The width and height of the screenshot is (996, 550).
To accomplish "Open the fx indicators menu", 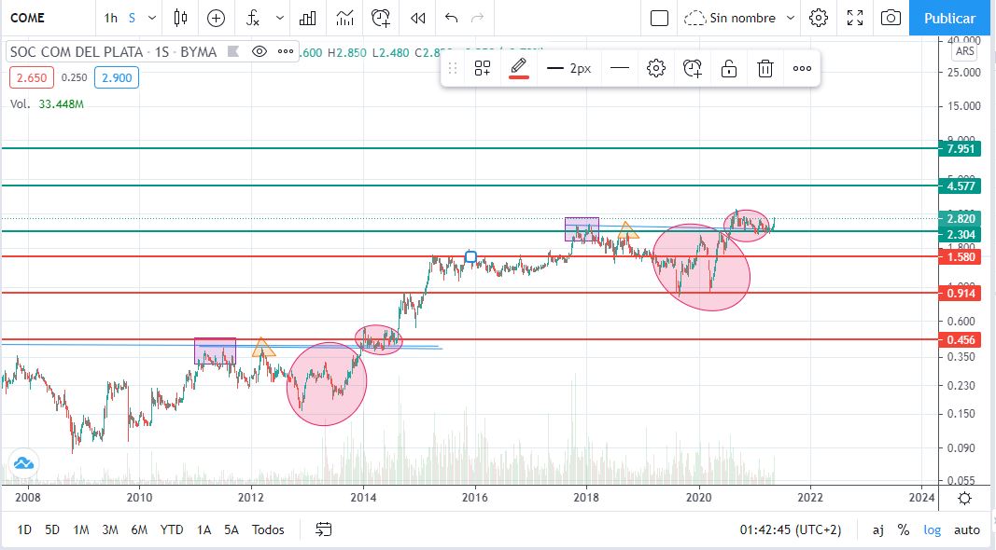I will click(252, 18).
